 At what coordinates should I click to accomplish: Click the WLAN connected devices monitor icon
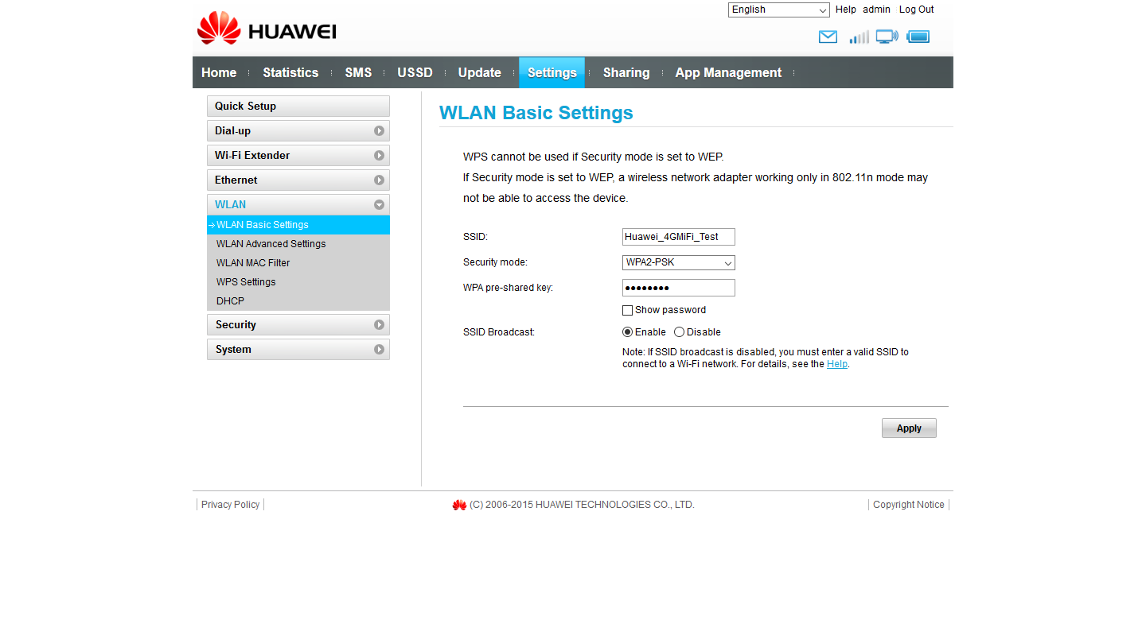point(887,37)
